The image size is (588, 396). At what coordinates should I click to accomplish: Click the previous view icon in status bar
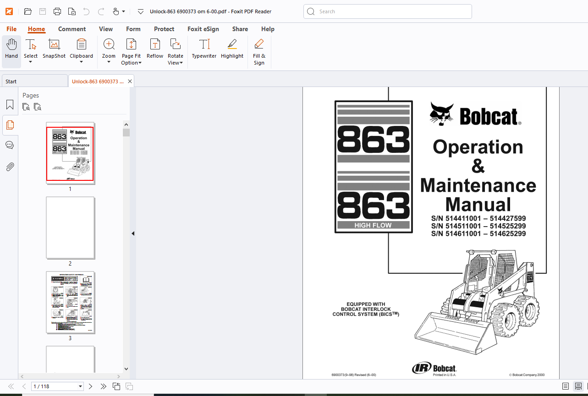point(116,386)
